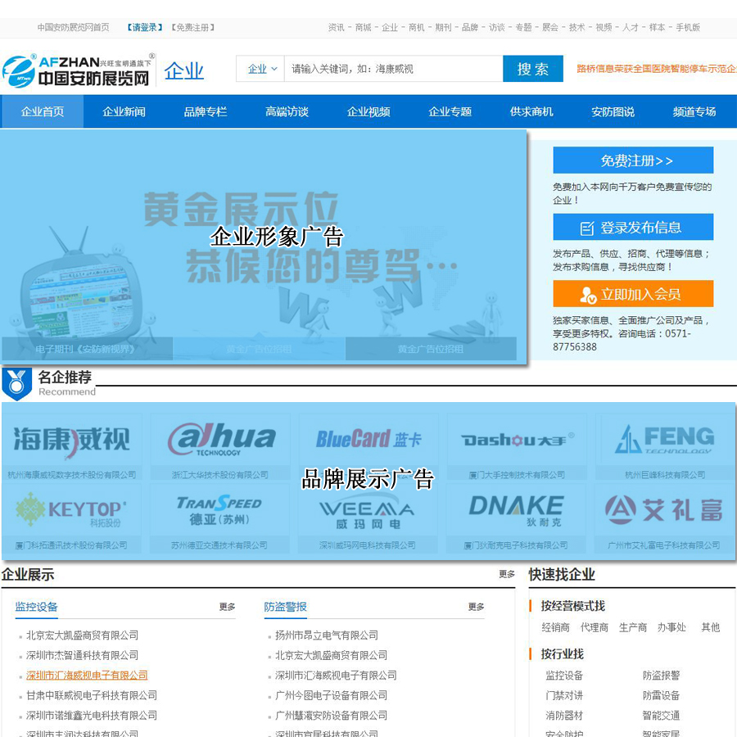Filter by 消防器材 industry
The image size is (737, 737).
564,716
